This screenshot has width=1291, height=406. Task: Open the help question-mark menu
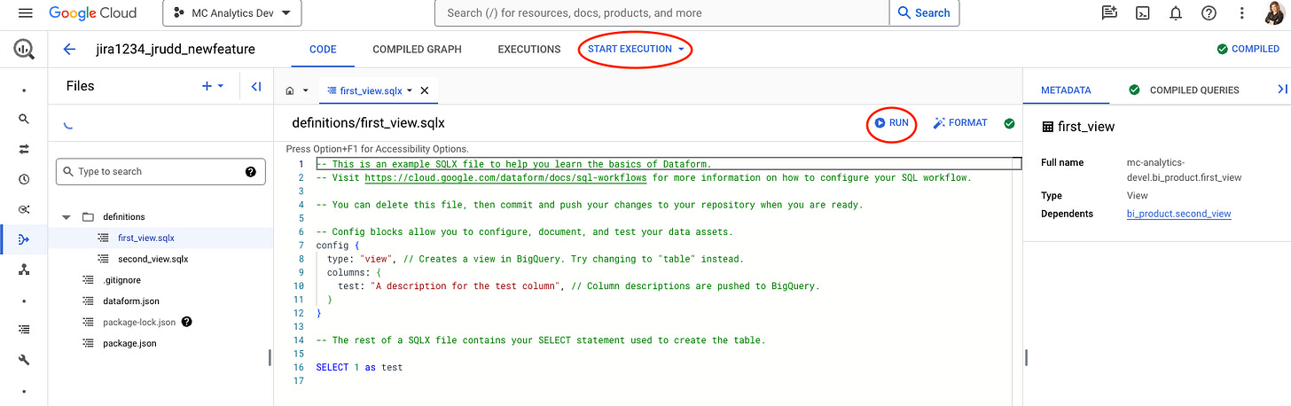[1209, 13]
